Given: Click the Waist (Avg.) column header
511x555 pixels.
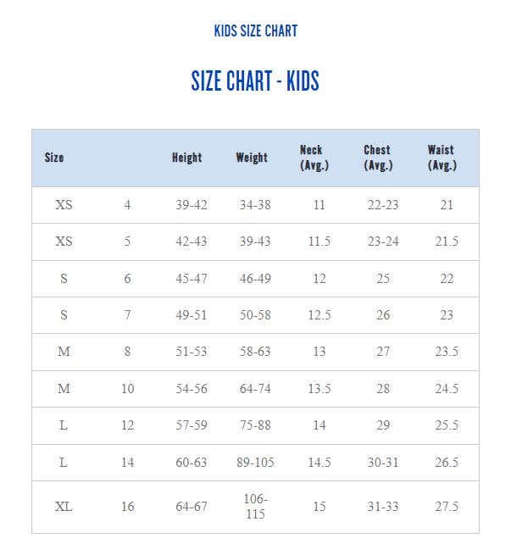Looking at the screenshot, I should click(442, 158).
